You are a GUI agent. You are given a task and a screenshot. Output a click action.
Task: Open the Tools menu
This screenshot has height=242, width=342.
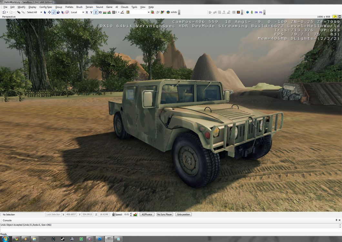tap(134, 7)
